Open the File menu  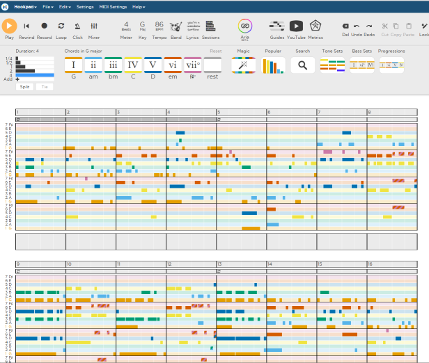coord(48,7)
